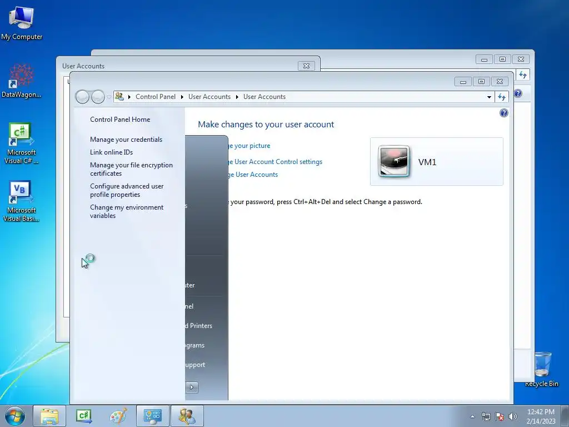Open Help and Support in Start menu
This screenshot has height=427, width=569.
pos(195,365)
